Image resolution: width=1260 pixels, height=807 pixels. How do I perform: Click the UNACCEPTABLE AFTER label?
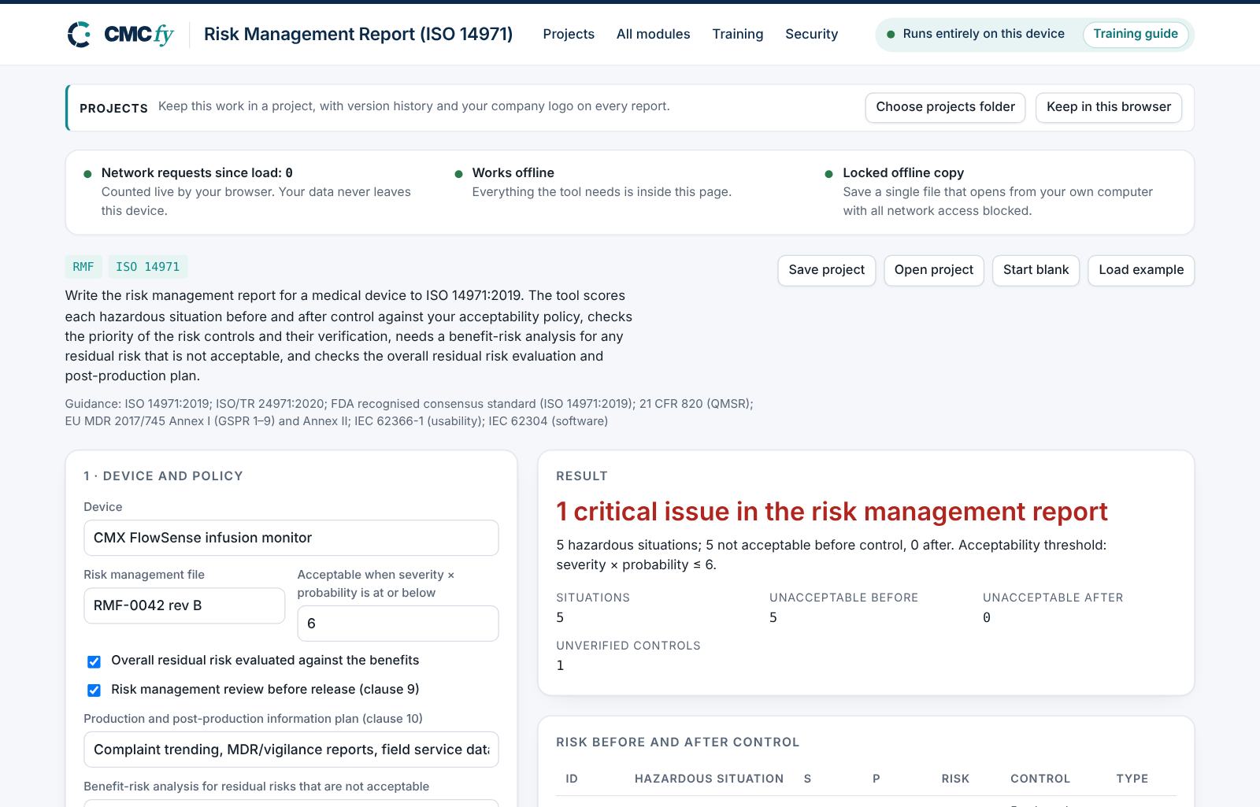tap(1053, 598)
